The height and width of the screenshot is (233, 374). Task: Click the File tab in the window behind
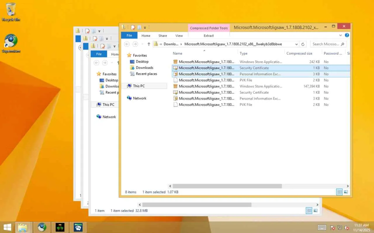click(x=99, y=54)
